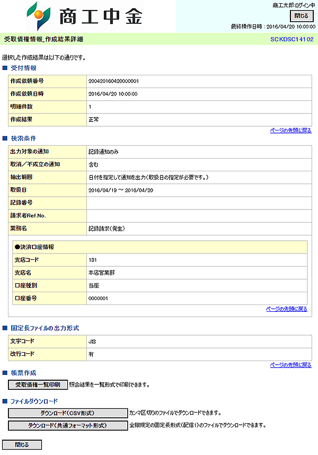Click 受取債権一覧印刷 button
Viewport: 318px width, 455px height.
point(38,385)
